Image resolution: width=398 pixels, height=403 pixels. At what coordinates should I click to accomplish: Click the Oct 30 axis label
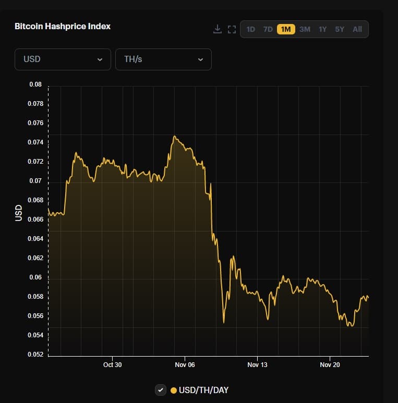tap(112, 365)
